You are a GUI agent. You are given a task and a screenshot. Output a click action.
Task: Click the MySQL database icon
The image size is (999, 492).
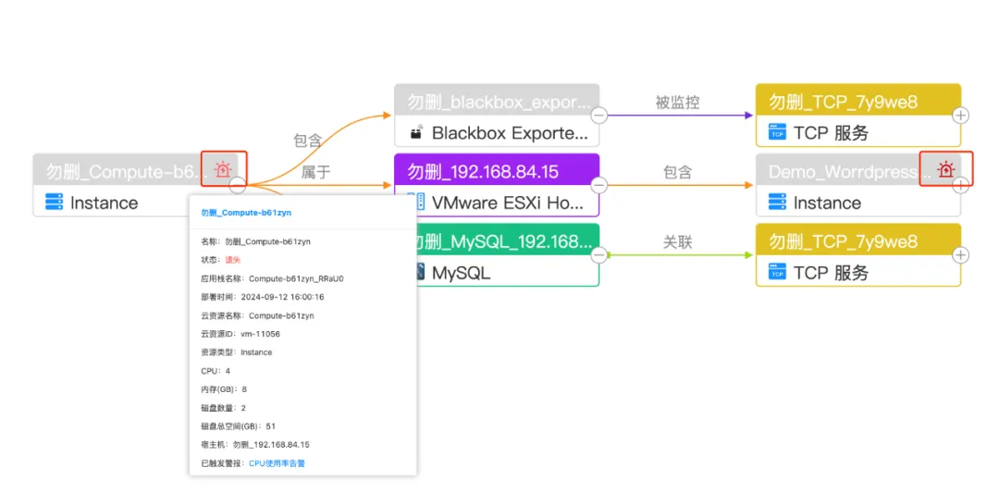point(421,273)
